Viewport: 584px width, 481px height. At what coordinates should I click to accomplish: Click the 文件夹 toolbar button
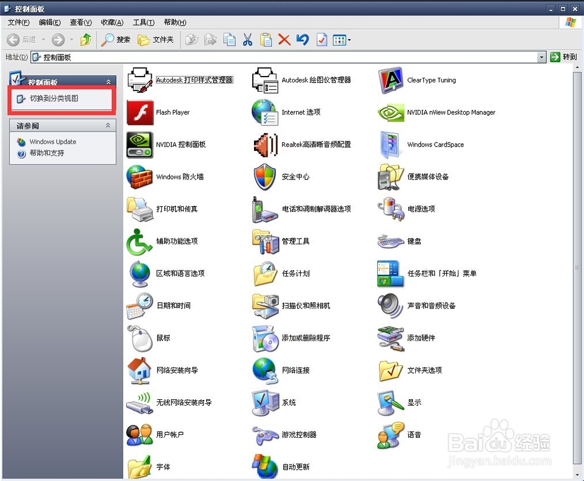click(x=155, y=40)
